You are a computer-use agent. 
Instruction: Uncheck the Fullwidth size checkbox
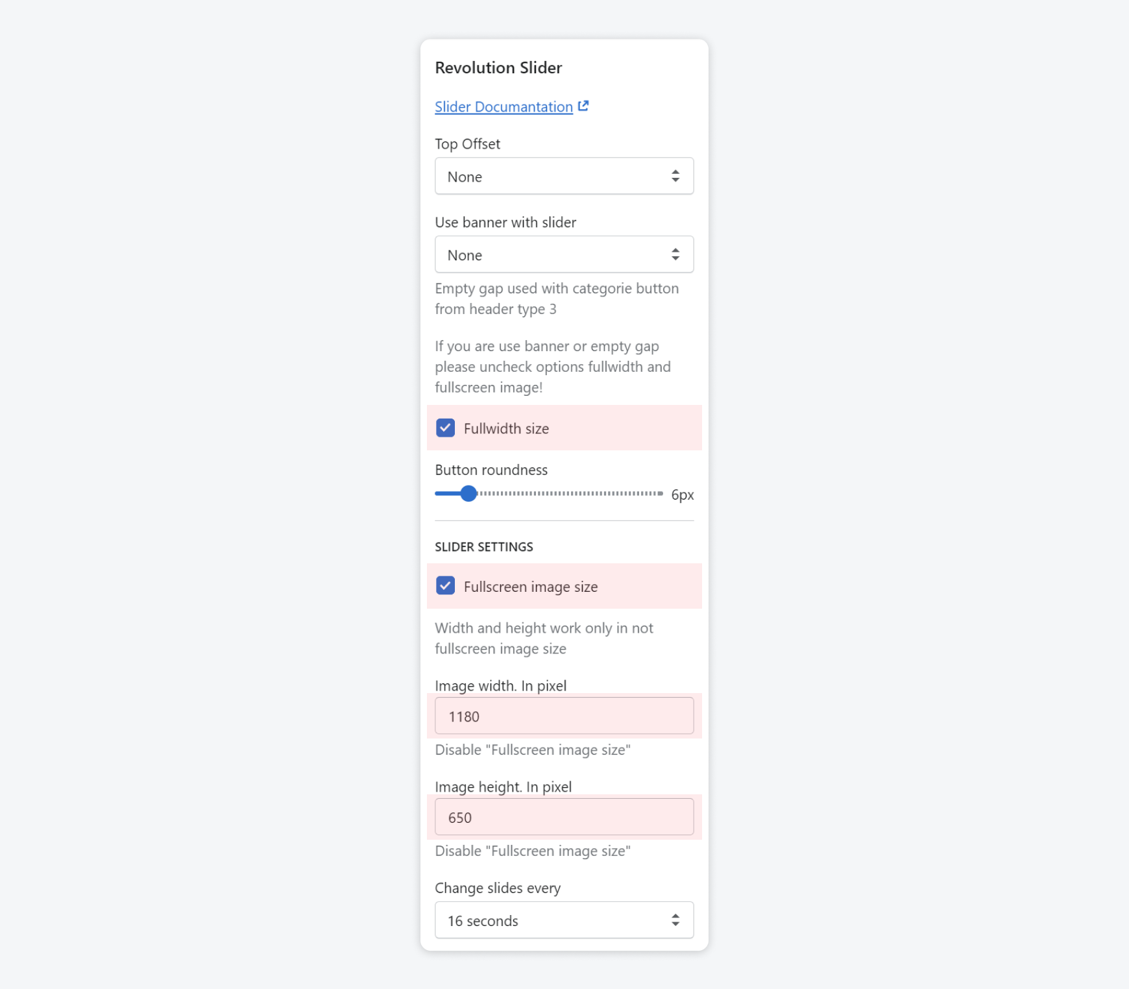tap(446, 428)
